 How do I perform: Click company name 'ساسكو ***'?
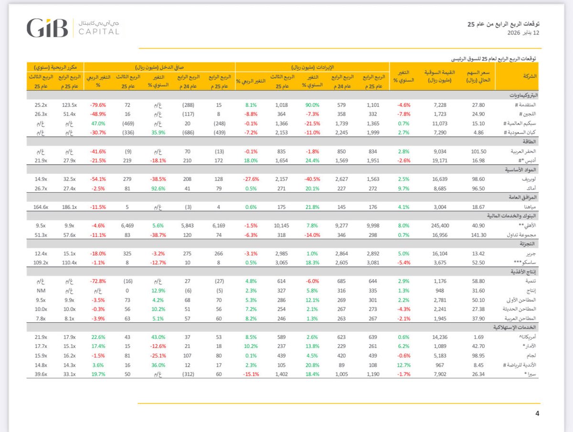[x=525, y=263]
